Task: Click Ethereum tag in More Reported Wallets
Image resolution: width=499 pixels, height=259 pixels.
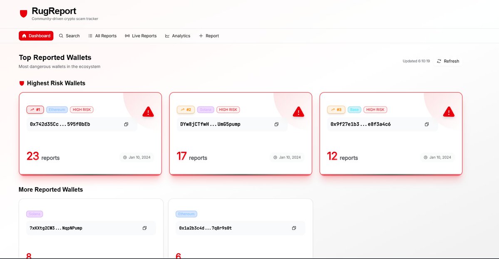Action: click(186, 214)
